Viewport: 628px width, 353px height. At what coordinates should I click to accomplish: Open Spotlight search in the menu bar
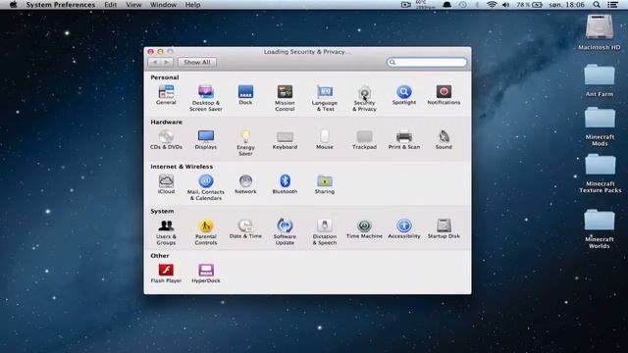(x=597, y=5)
